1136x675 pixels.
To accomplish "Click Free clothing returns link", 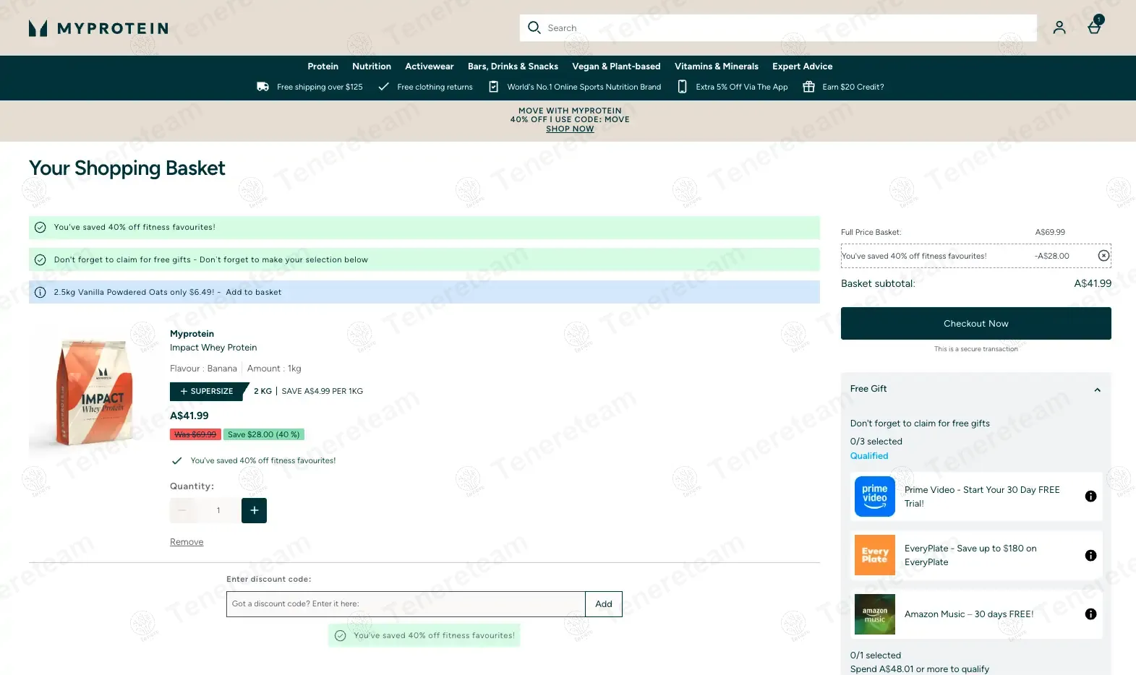I will coord(435,87).
